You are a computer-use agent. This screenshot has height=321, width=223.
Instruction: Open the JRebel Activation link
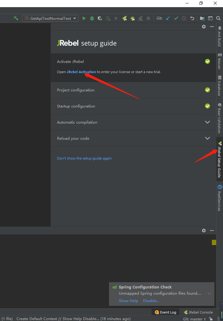[x=81, y=72]
